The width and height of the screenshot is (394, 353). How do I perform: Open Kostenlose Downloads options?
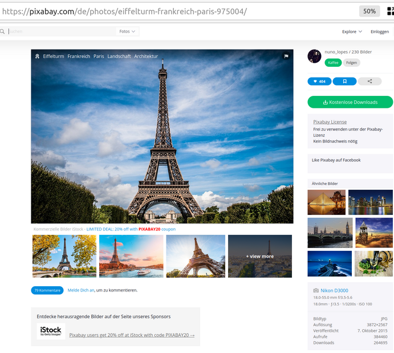click(350, 102)
